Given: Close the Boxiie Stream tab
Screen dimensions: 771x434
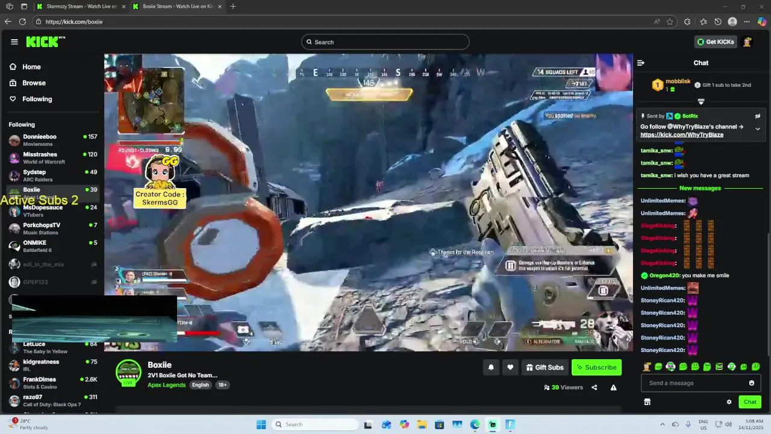Looking at the screenshot, I should coord(219,7).
